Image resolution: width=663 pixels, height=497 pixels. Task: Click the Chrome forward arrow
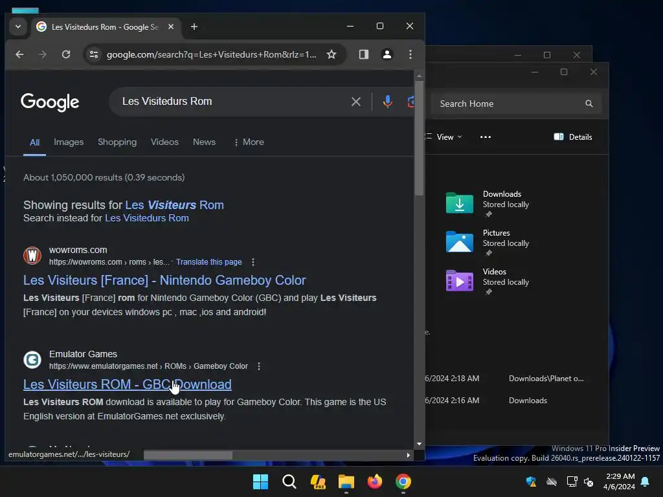click(x=42, y=54)
